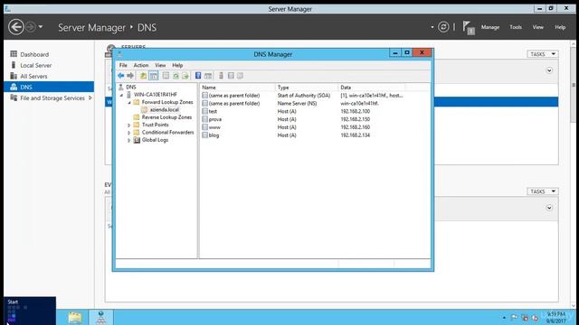This screenshot has width=579, height=325.
Task: Click Server Manager forward navigation button
Action: [31, 27]
